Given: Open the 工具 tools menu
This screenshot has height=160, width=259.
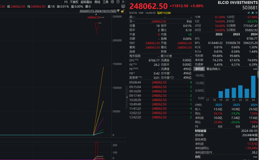Looking at the screenshot, I should [105, 2].
